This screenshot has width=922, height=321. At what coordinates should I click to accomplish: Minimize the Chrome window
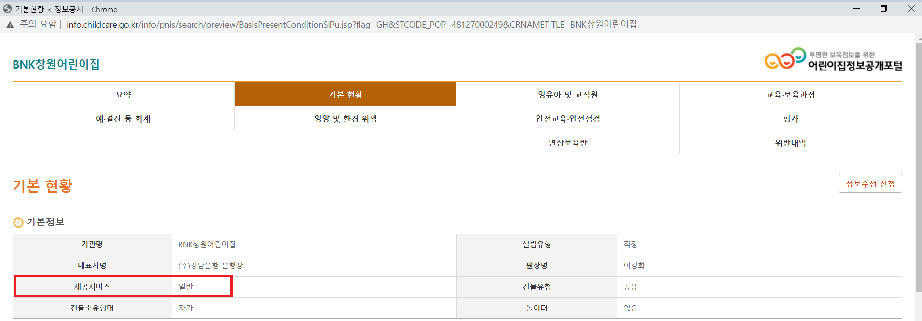pos(856,9)
